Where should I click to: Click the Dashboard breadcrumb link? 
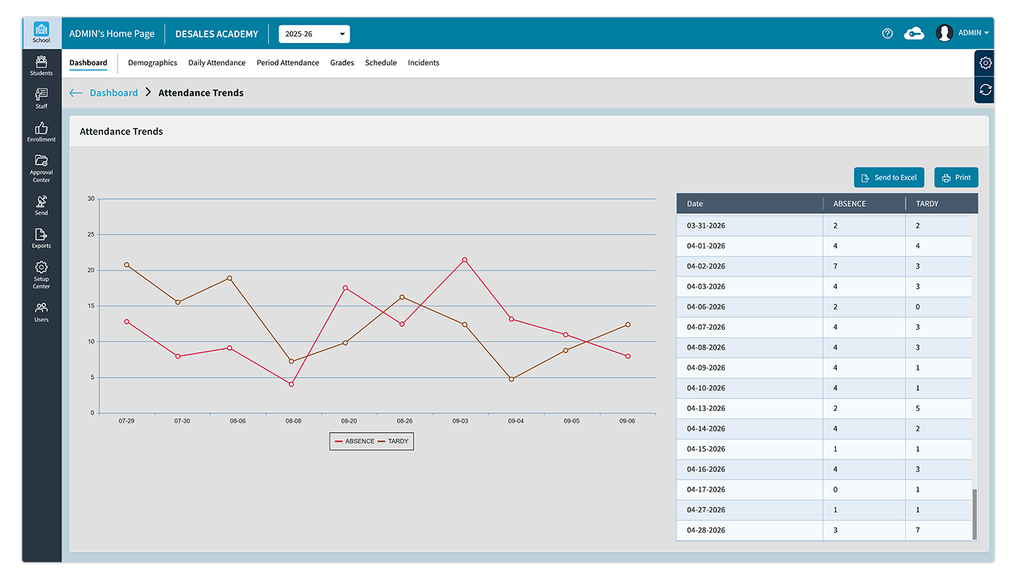[114, 93]
